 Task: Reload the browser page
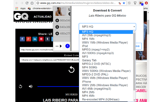pos(27,3)
